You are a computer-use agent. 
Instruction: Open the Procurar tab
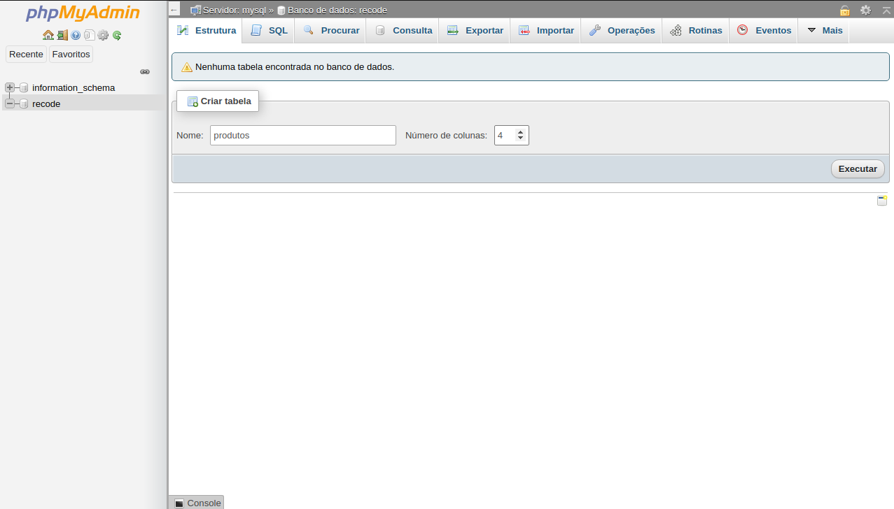(x=330, y=31)
